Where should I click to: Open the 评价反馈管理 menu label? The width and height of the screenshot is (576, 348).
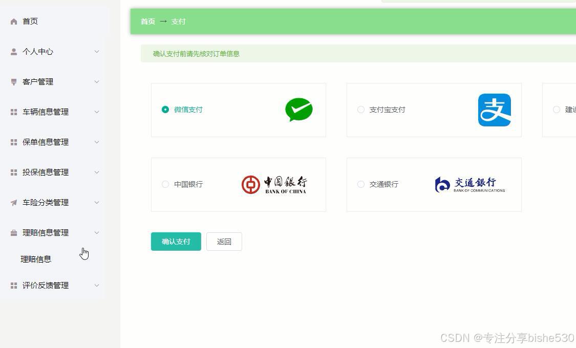click(46, 285)
